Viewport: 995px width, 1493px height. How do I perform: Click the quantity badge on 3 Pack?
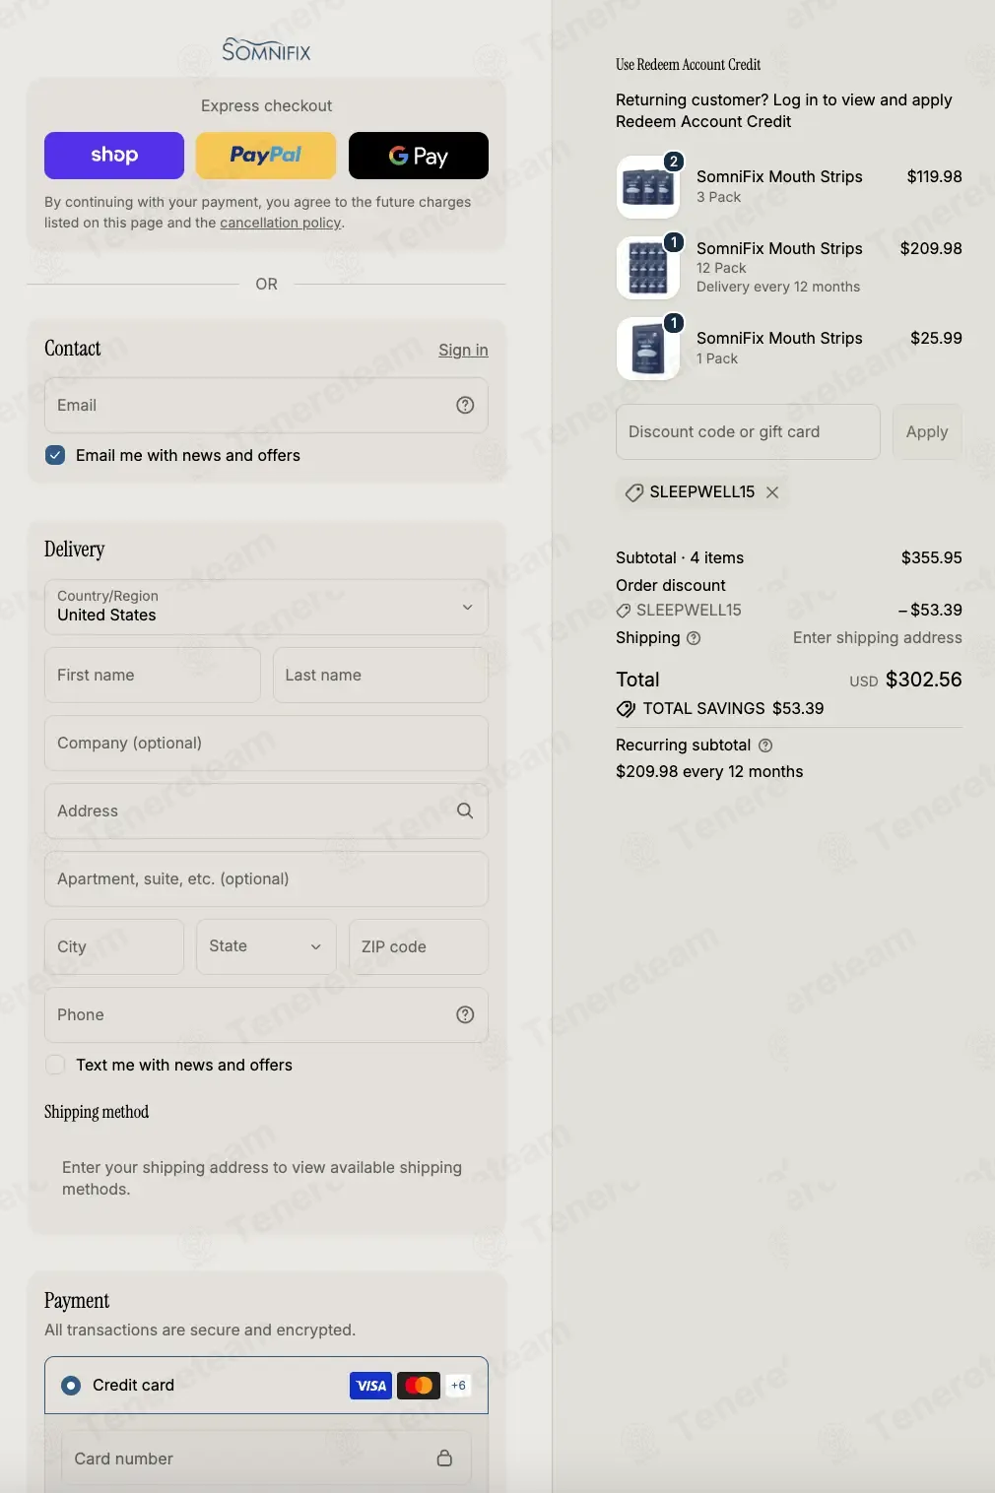pyautogui.click(x=674, y=162)
